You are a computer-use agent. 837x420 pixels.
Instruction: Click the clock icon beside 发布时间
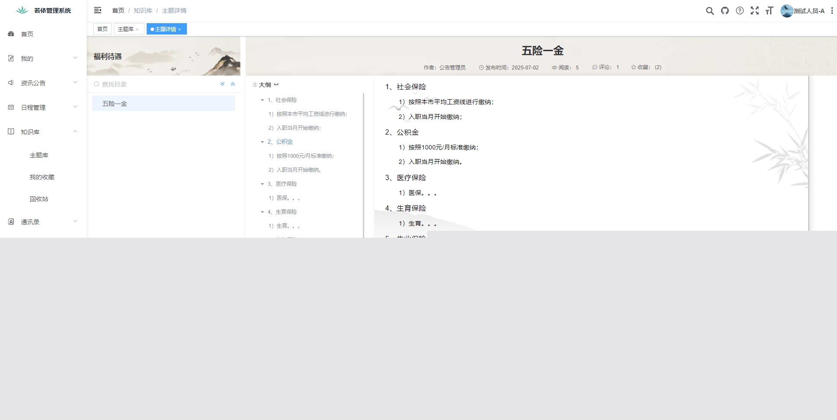(x=482, y=68)
